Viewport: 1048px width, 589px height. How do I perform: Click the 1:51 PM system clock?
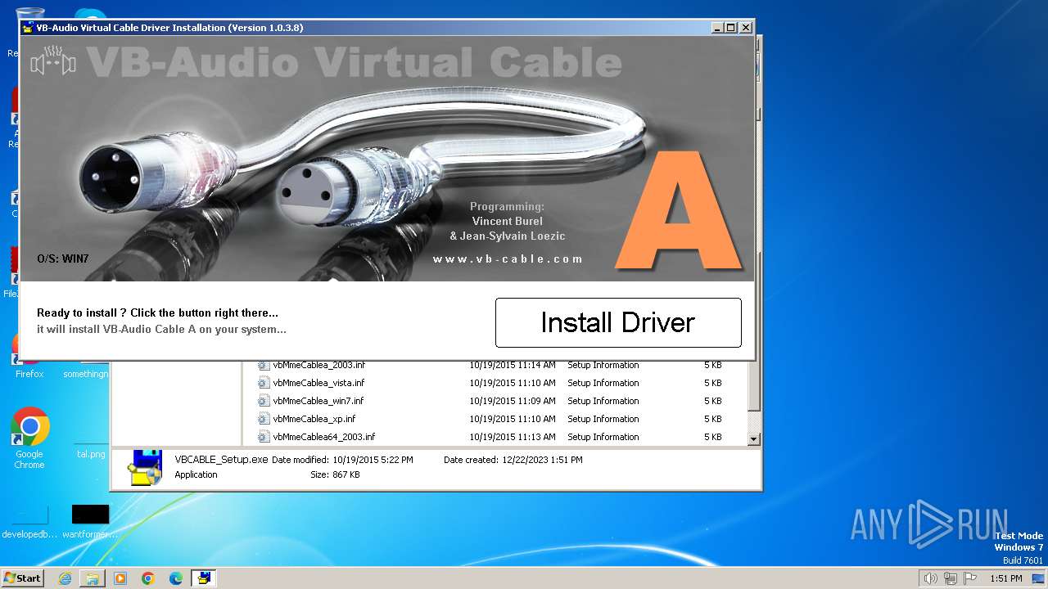click(x=1005, y=578)
